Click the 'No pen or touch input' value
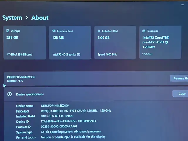 tap(73, 137)
